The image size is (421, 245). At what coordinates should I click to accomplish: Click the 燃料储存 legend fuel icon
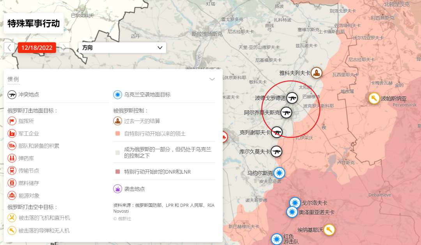click(12, 183)
